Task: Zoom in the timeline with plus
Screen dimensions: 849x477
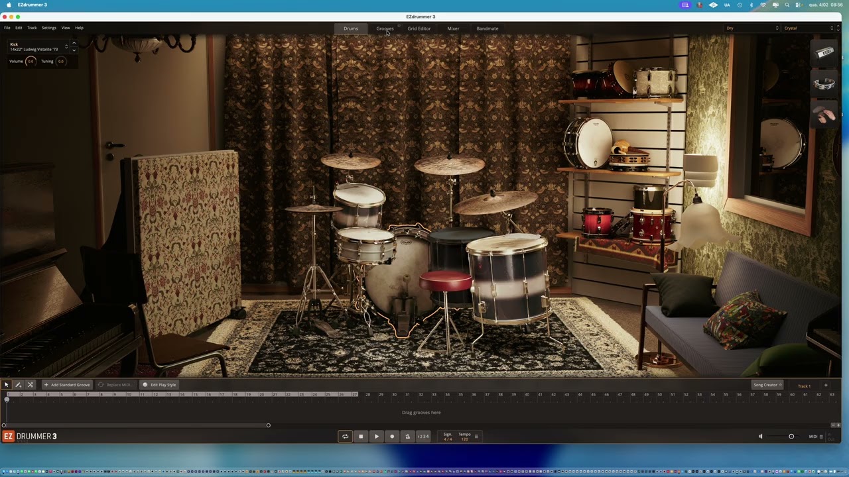Action: (x=838, y=425)
